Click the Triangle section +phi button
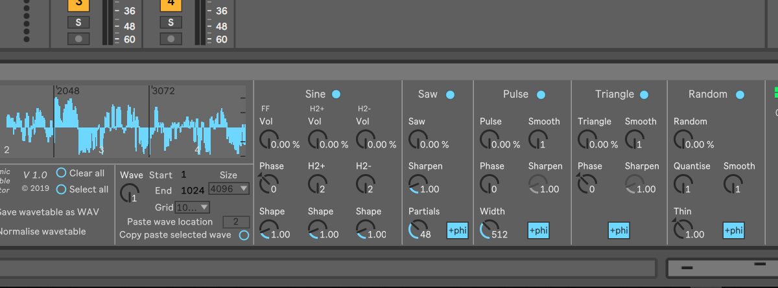778x288 pixels. click(619, 230)
